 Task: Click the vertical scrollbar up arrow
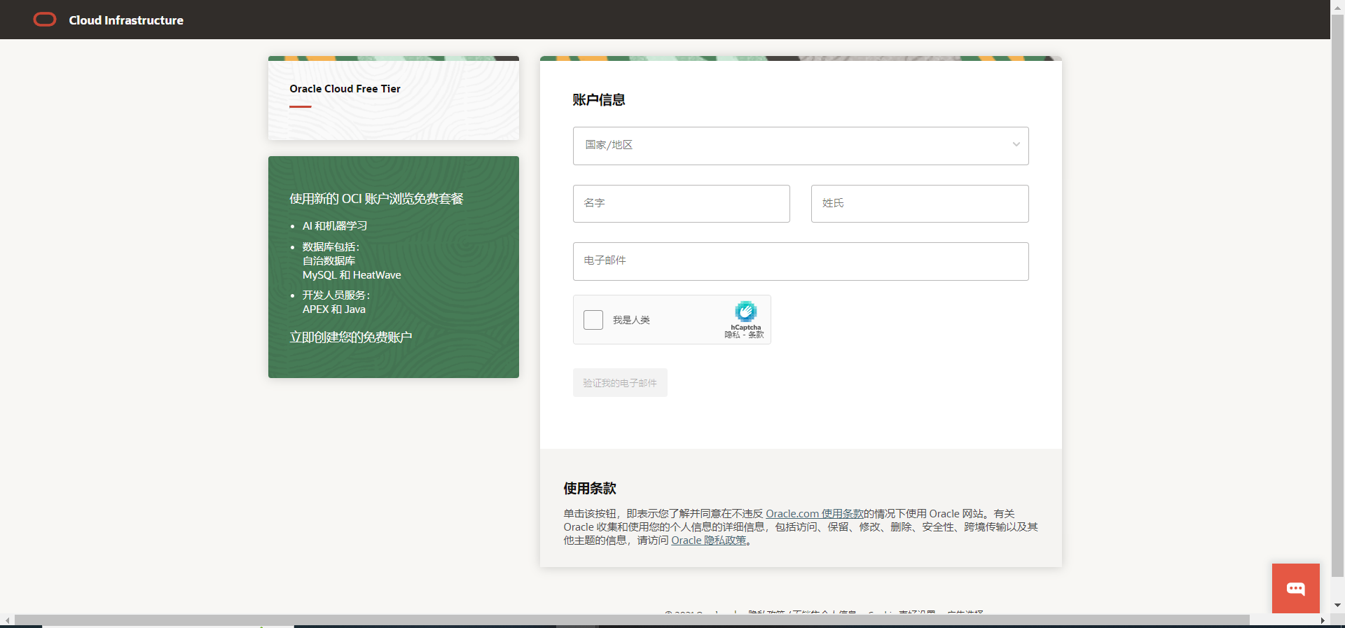[1338, 6]
